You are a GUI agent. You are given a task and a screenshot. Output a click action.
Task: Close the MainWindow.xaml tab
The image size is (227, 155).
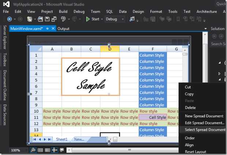(x=53, y=29)
